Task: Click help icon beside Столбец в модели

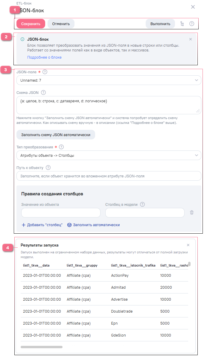Action: pyautogui.click(x=142, y=205)
